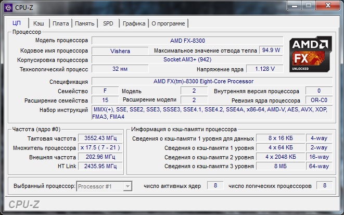The image size is (344, 215).
Task: Click the 32 нм process value
Action: pyautogui.click(x=120, y=69)
